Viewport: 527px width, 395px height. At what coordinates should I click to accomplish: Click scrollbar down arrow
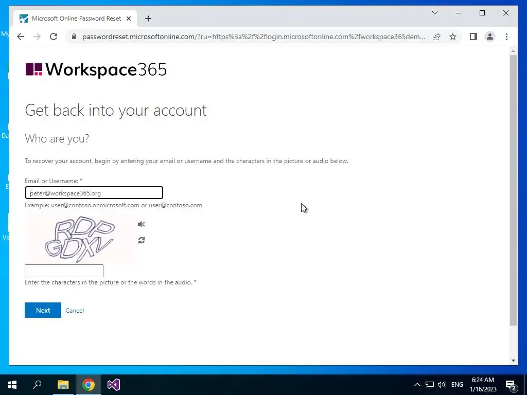[x=513, y=361]
